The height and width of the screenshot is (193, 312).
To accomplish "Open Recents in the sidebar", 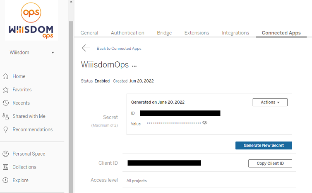I will [21, 103].
